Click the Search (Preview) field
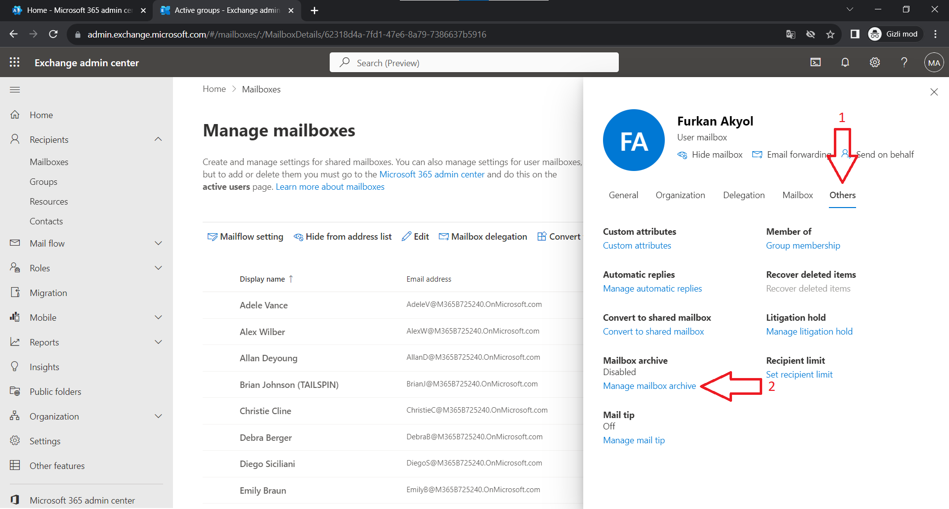Image resolution: width=949 pixels, height=509 pixels. [474, 63]
